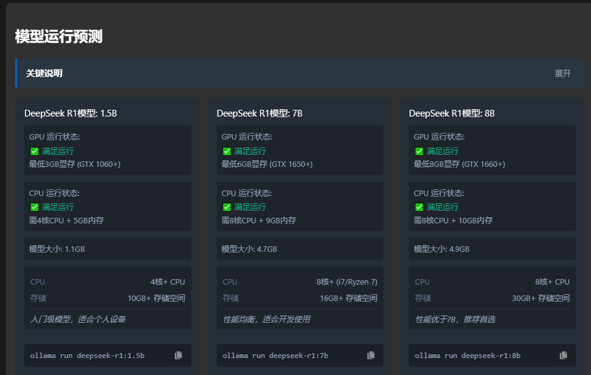
Task: Click the CPU green checkmark in 7B card
Action: click(227, 207)
